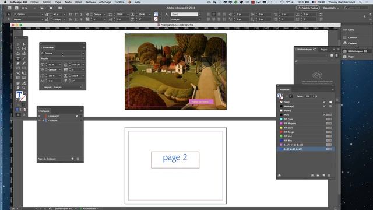Select the Gradient Feather tool
Screen dimensions: 373x210
pos(24,78)
